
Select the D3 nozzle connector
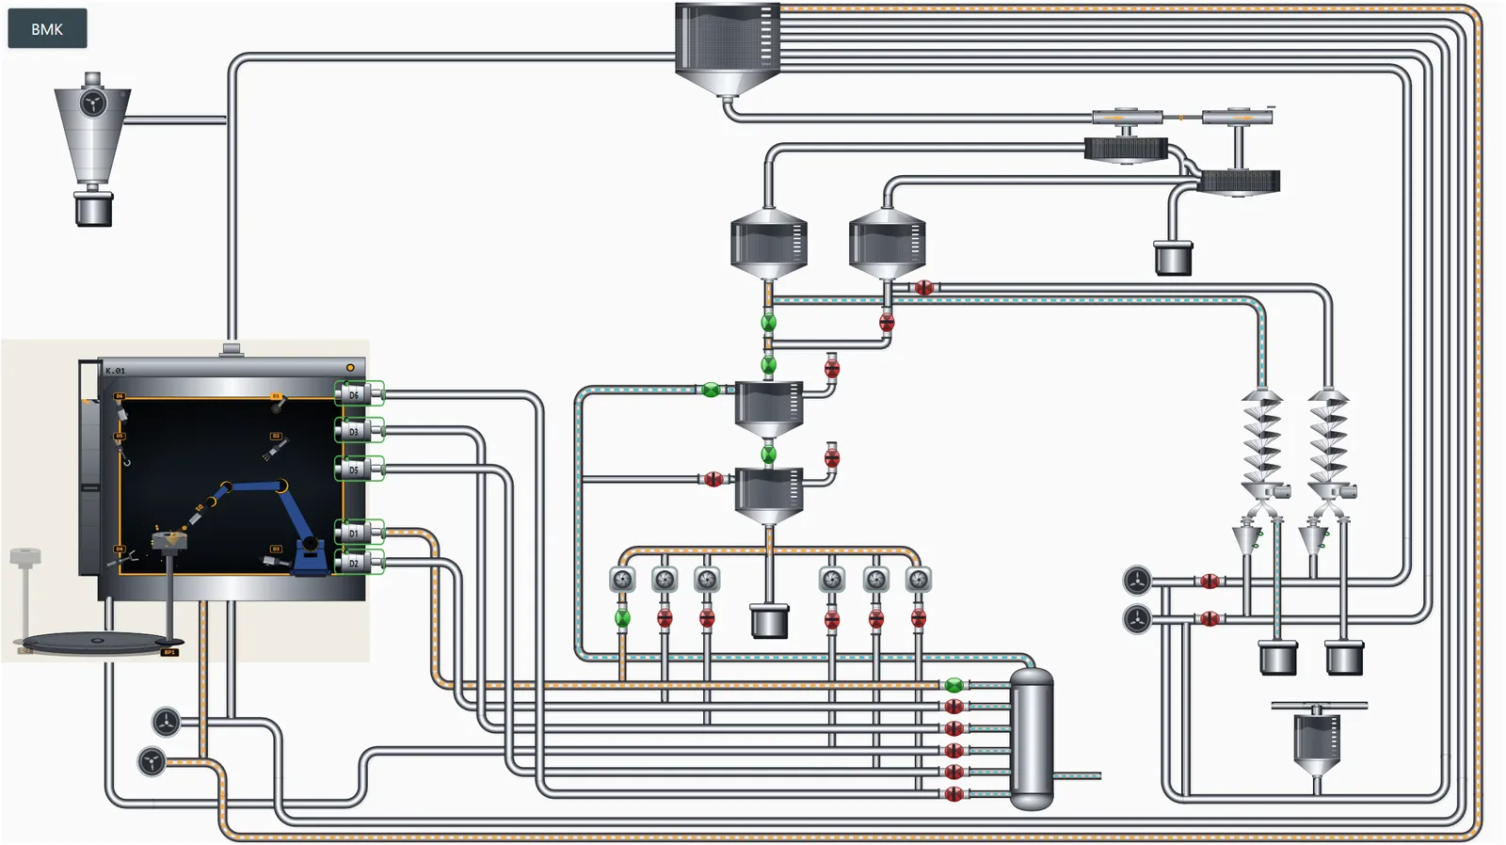360,431
